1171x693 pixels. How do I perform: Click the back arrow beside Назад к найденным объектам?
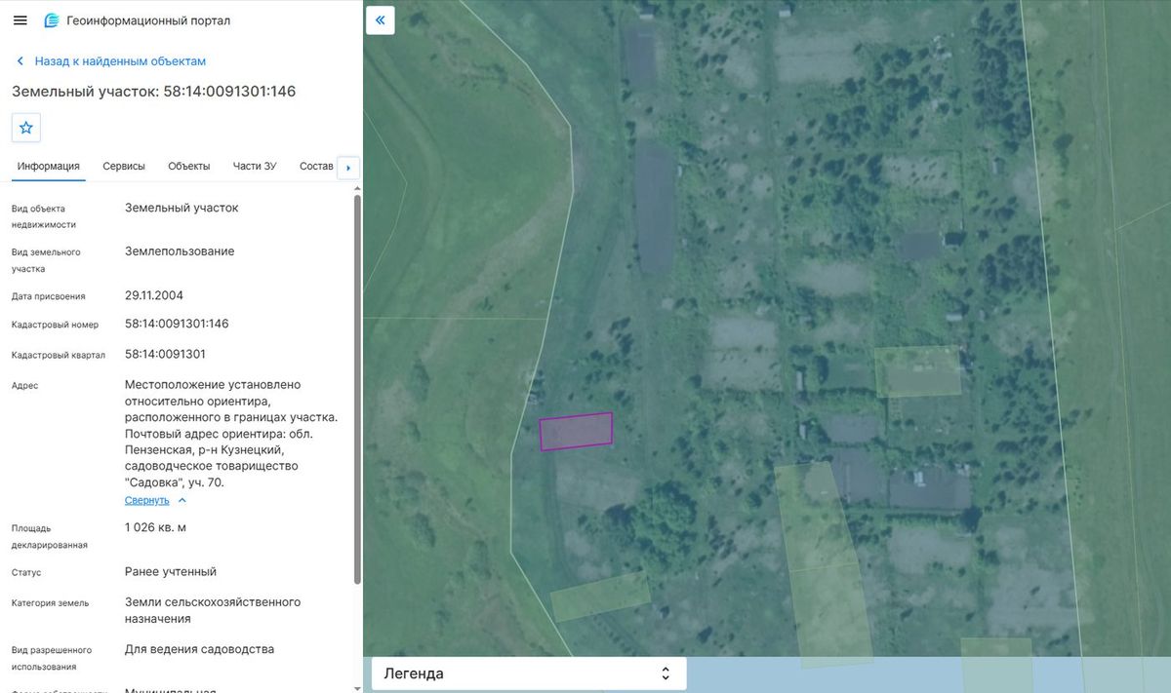point(20,61)
